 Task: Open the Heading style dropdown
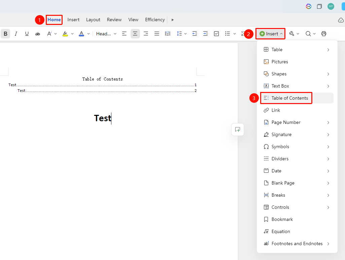pos(106,34)
